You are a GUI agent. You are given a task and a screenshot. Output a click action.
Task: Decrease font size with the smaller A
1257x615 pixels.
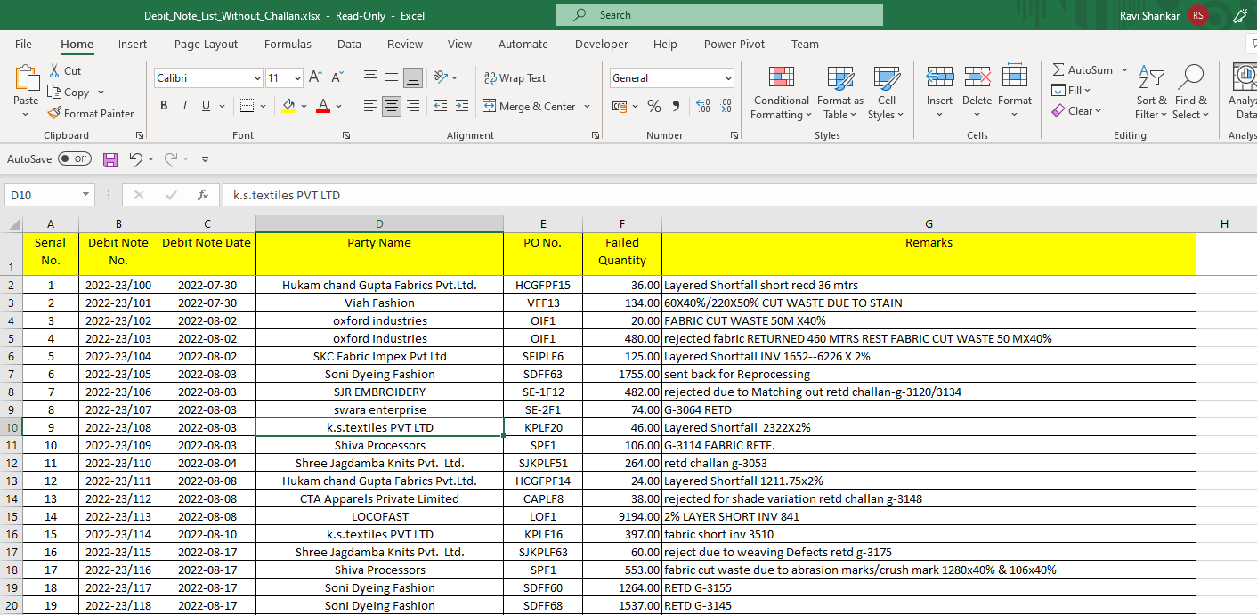(337, 77)
